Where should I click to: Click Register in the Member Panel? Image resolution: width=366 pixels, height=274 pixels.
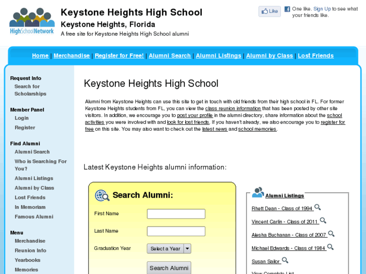point(25,128)
